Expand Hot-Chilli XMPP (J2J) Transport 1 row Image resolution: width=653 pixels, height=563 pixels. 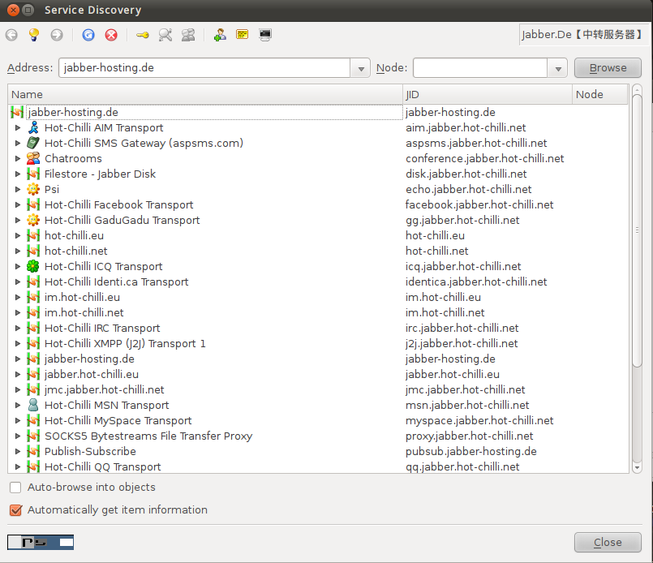tap(18, 343)
